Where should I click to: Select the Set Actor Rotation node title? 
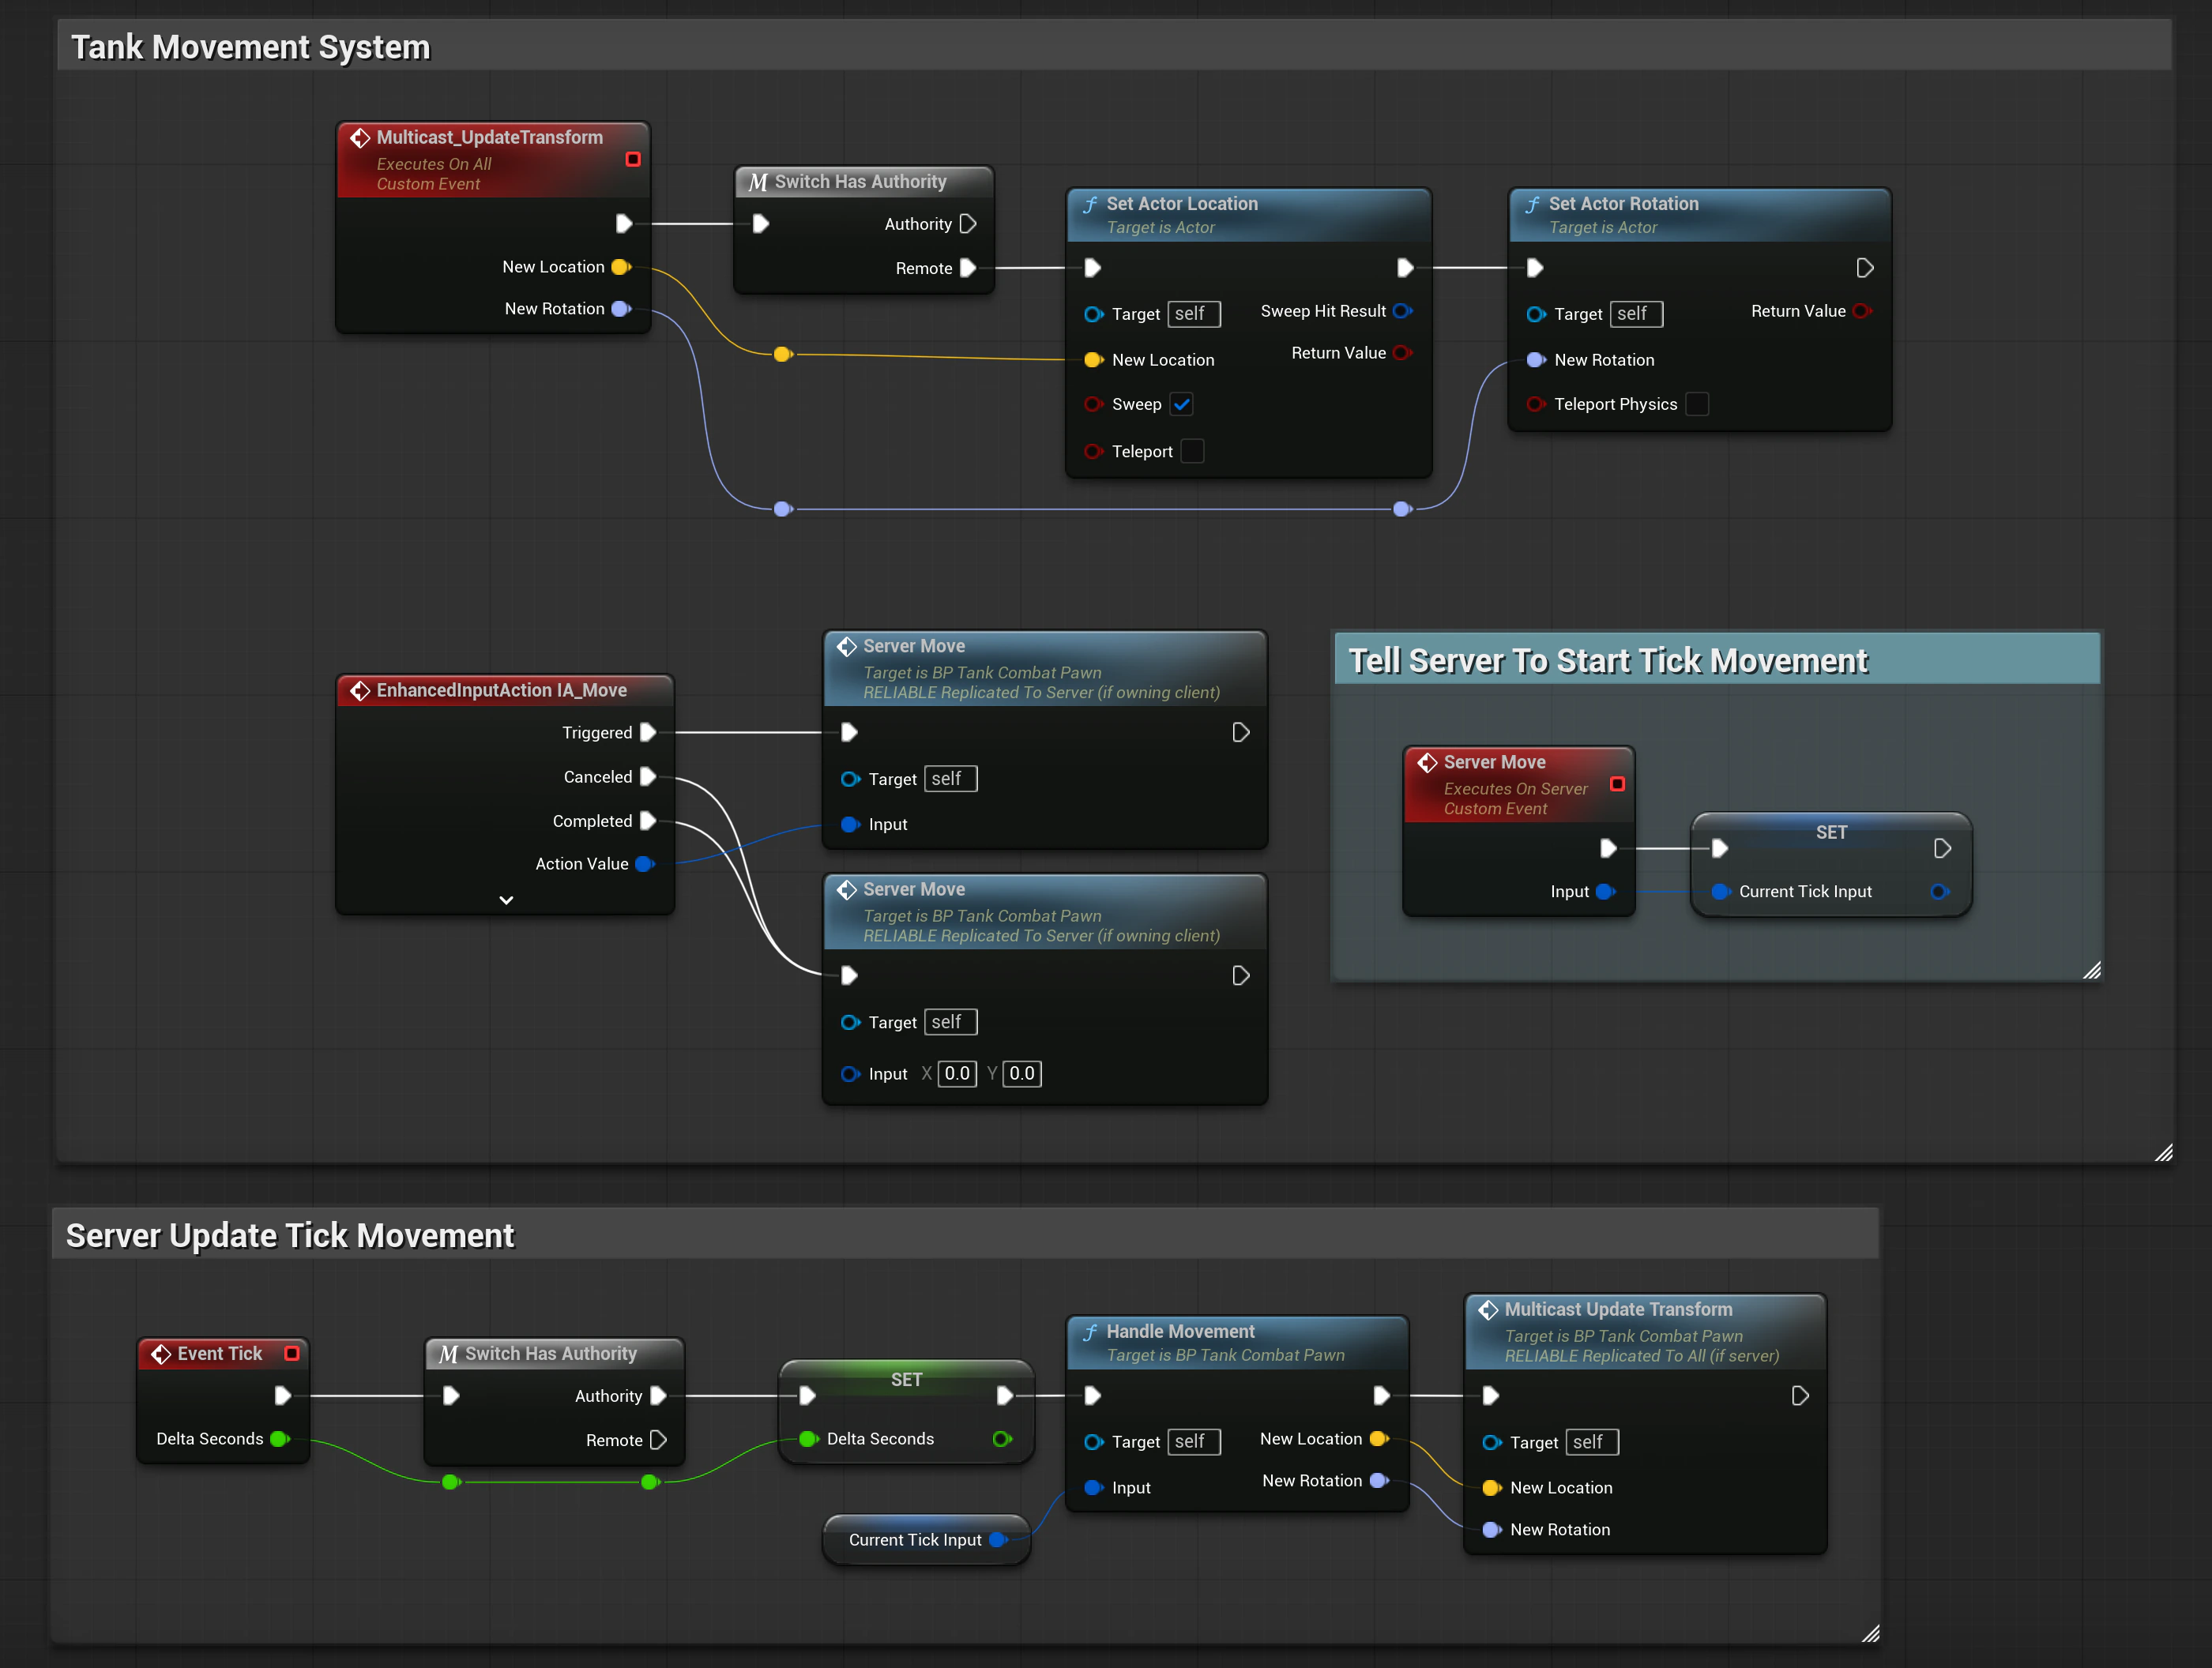tap(1623, 204)
